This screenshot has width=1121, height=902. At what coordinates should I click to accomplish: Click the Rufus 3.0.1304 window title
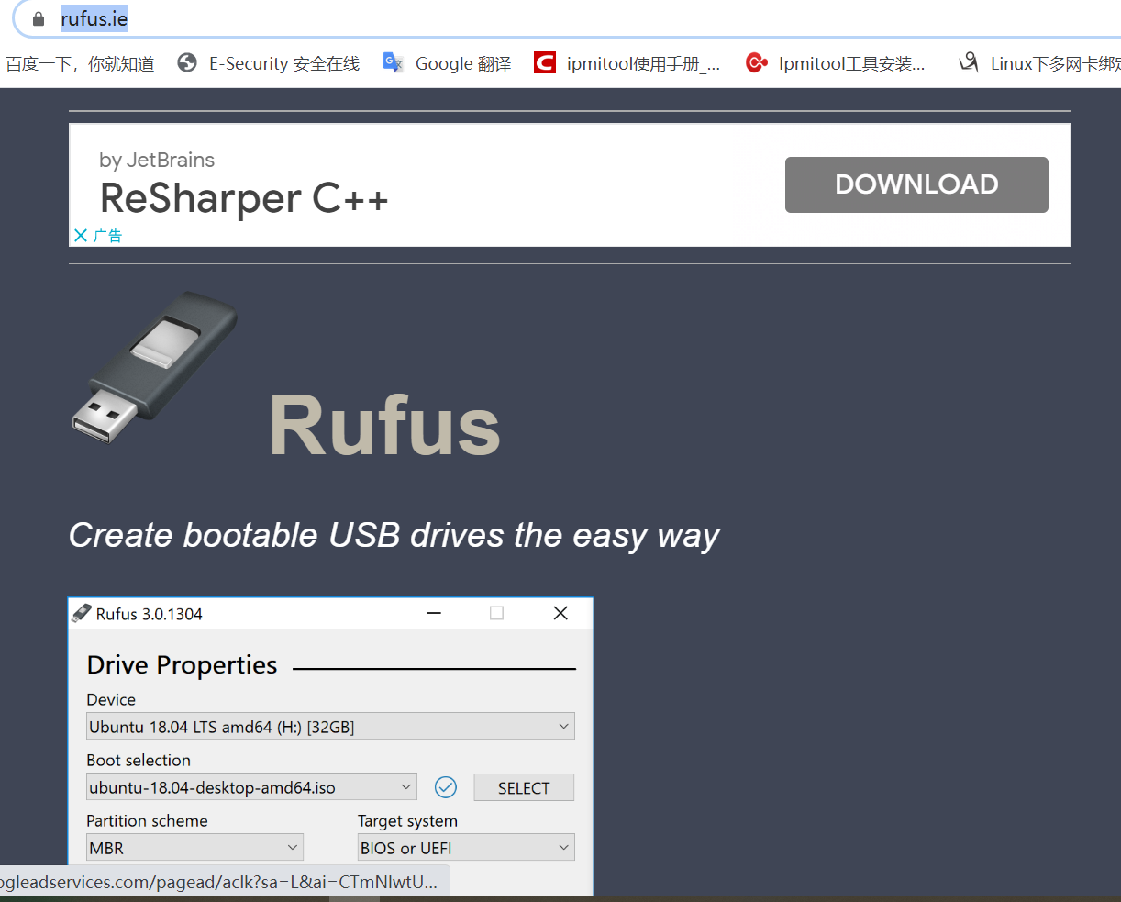coord(150,614)
